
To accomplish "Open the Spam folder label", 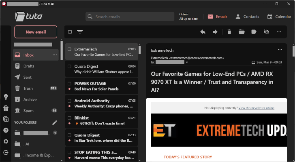I will tap(28, 111).
